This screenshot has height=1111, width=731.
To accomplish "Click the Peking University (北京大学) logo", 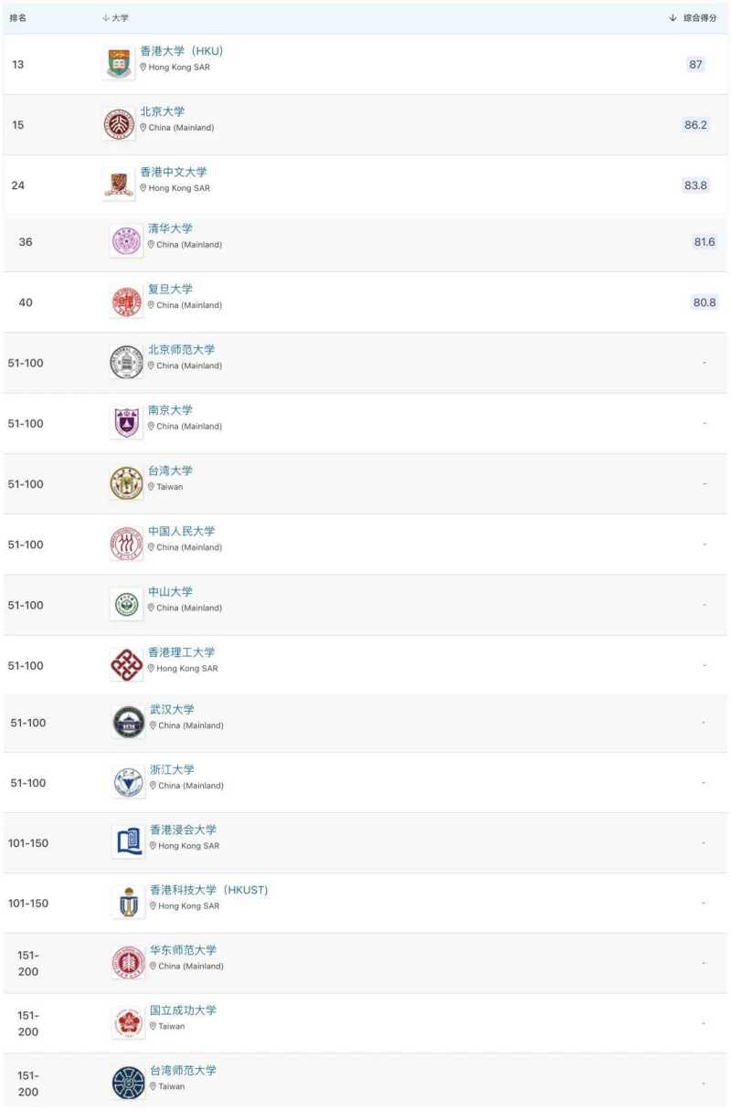I will [119, 124].
